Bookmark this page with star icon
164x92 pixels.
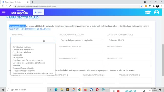[x=141, y=6]
